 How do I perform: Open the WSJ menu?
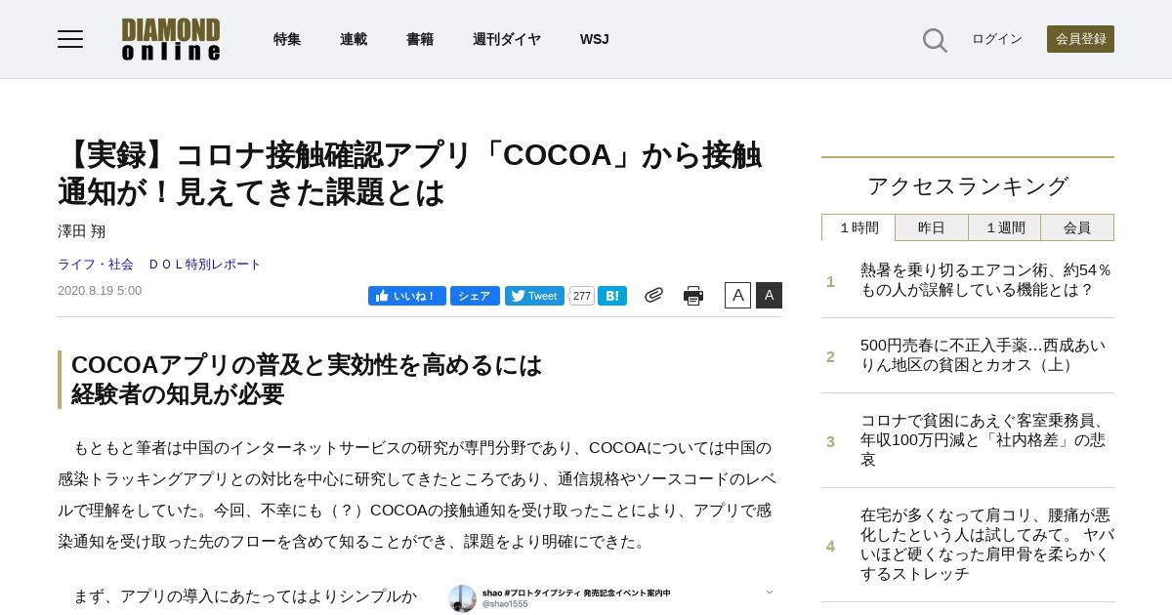tap(594, 39)
